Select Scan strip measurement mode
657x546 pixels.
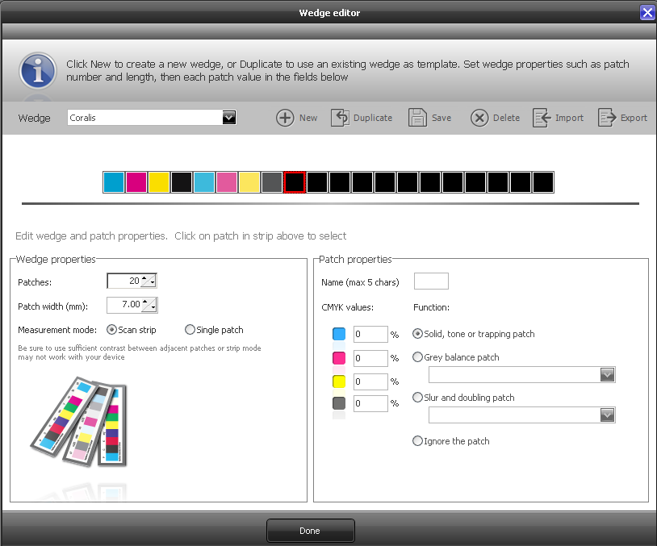click(x=111, y=330)
